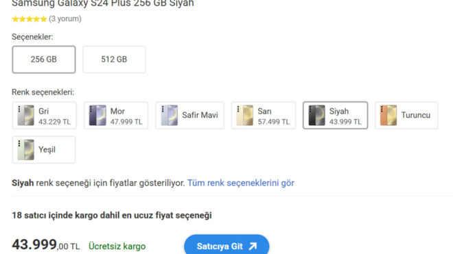Image resolution: width=453 pixels, height=254 pixels.
Task: Click the 43.229 TL price under Gri
Action: [55, 122]
